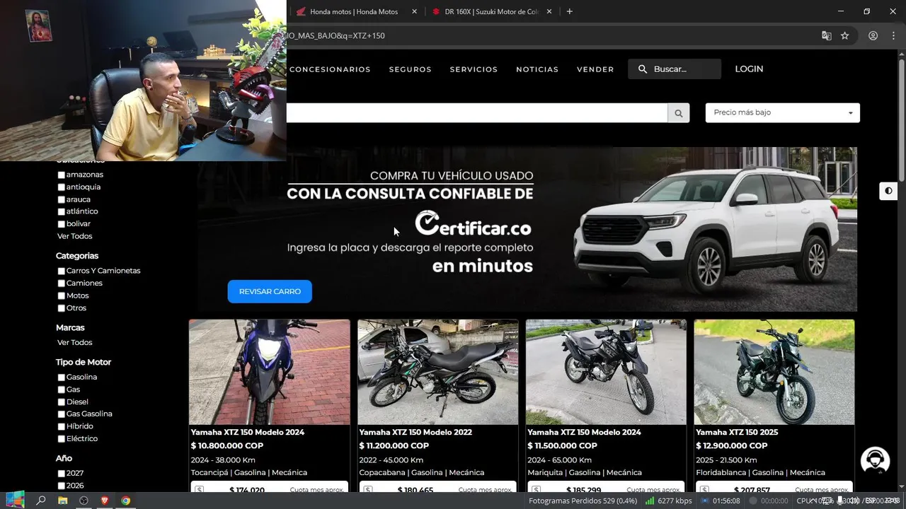Viewport: 906px width, 509px height.
Task: Click the Mariquita | Gasolina | Mecánica text
Action: click(x=585, y=472)
